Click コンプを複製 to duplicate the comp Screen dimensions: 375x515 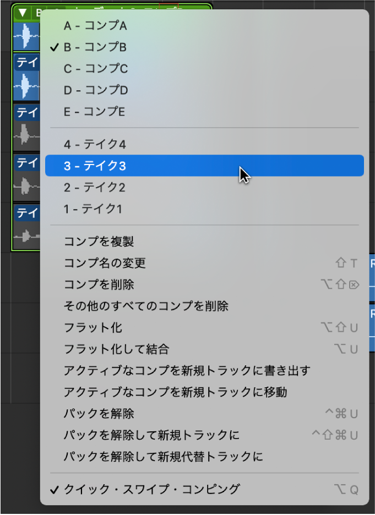pos(99,242)
